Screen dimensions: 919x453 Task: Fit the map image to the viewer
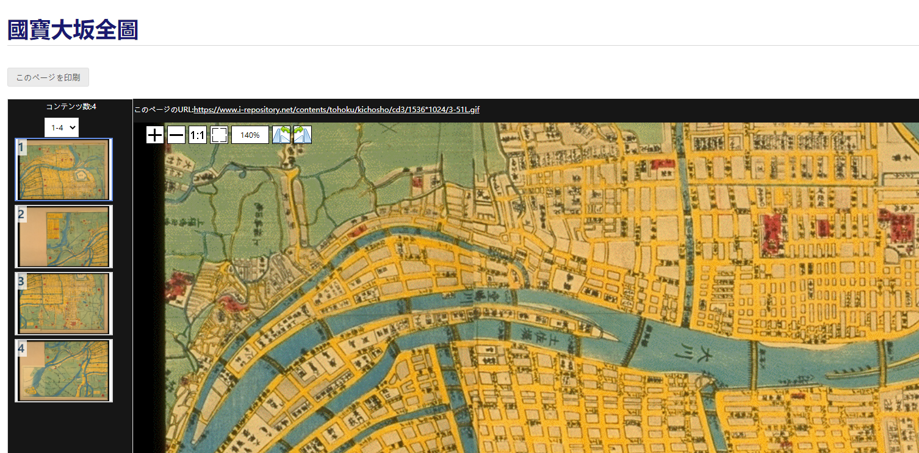click(219, 135)
